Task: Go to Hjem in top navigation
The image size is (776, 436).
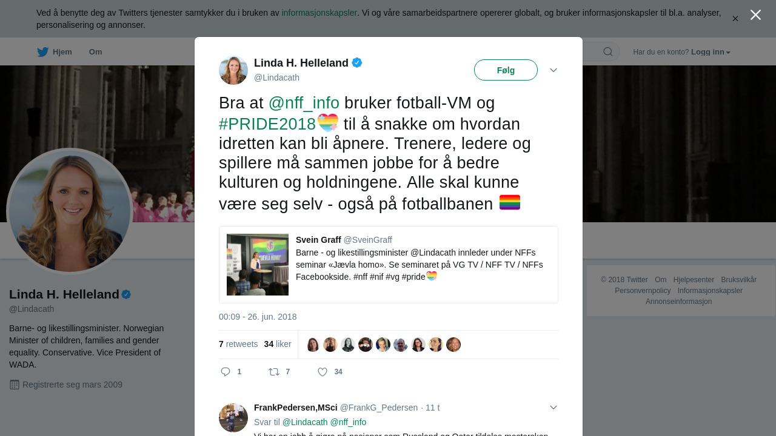Action: [62, 52]
